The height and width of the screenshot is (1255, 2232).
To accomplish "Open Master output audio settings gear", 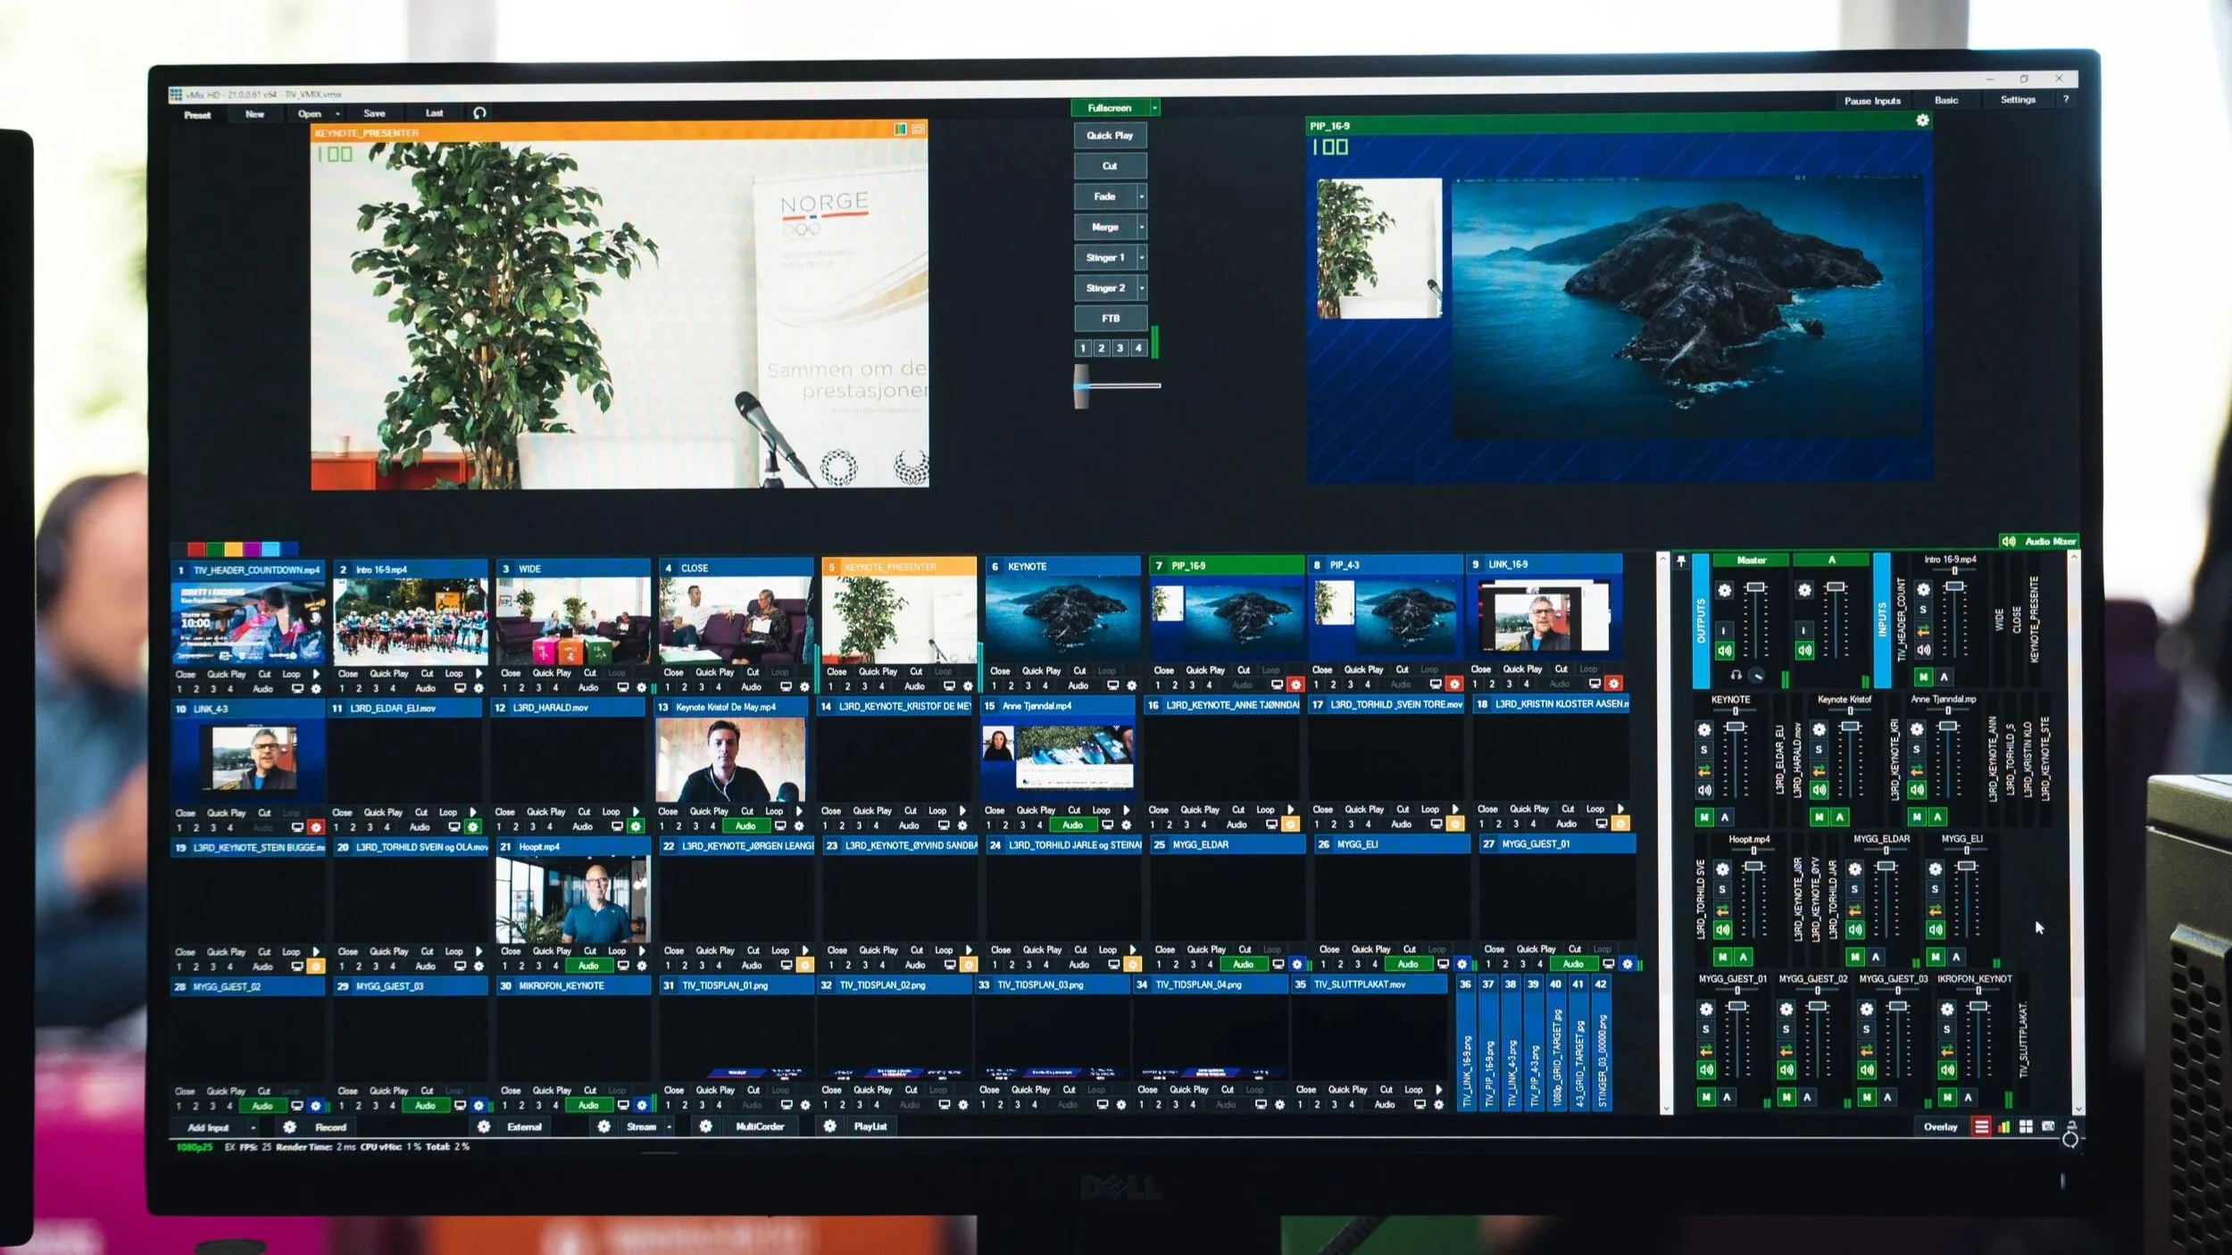I will (1724, 590).
